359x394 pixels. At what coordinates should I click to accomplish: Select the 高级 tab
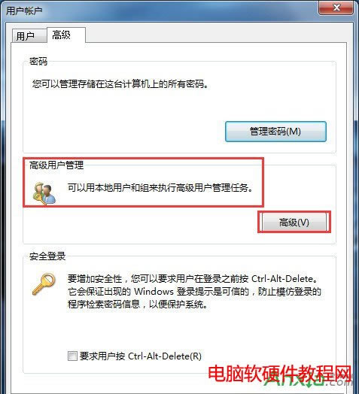point(61,35)
